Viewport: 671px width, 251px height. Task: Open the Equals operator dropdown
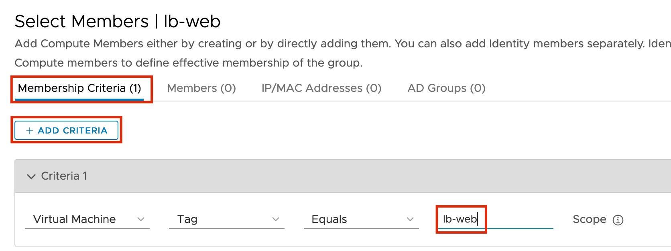(x=361, y=219)
